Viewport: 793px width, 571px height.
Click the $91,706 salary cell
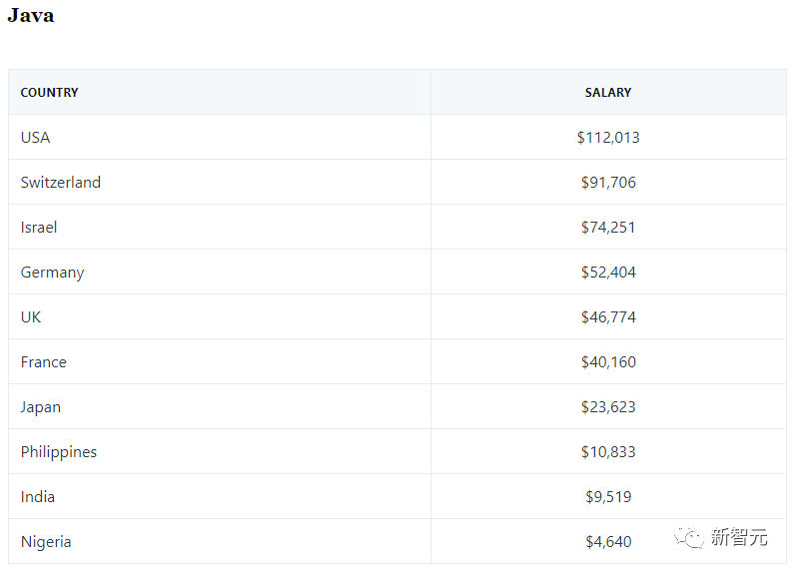608,183
